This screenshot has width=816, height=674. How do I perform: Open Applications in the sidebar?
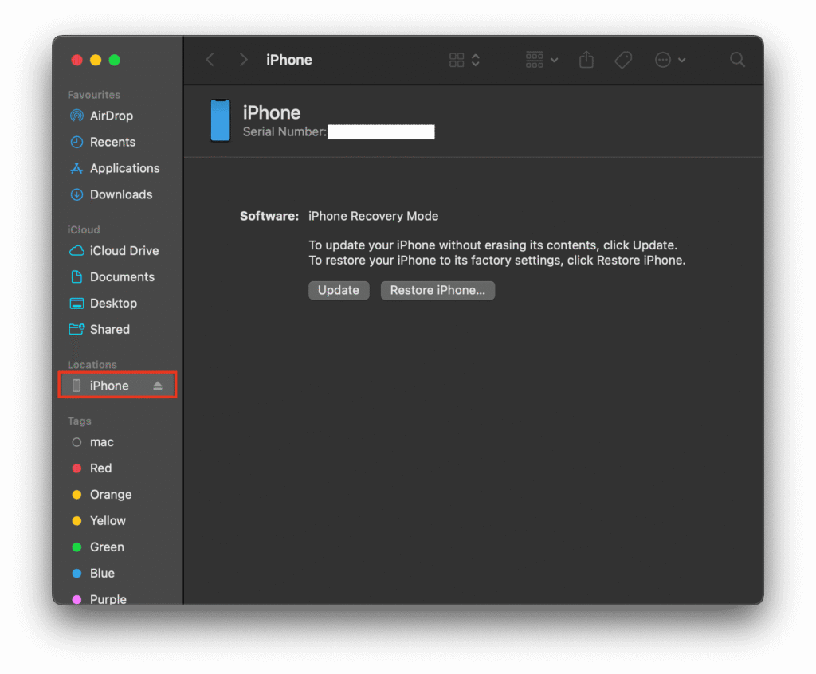click(124, 168)
